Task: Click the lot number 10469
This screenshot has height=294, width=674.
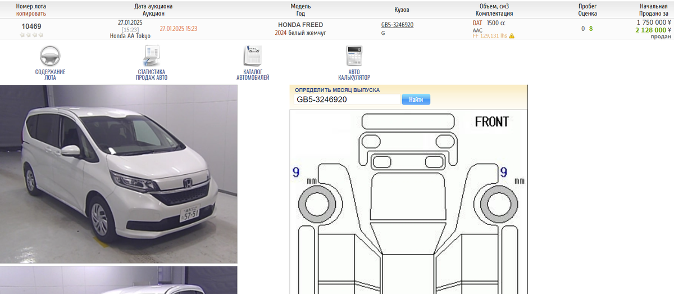Action: tap(31, 26)
